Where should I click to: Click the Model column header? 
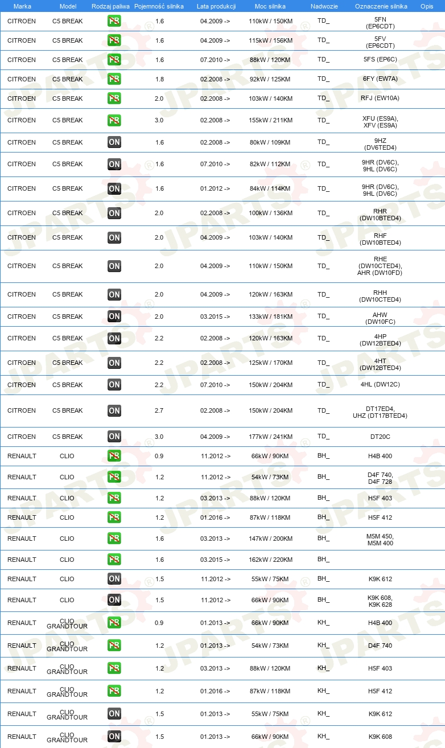[x=68, y=6]
